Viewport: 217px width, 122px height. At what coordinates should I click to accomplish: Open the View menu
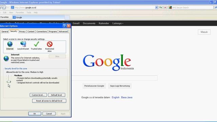point(11,13)
